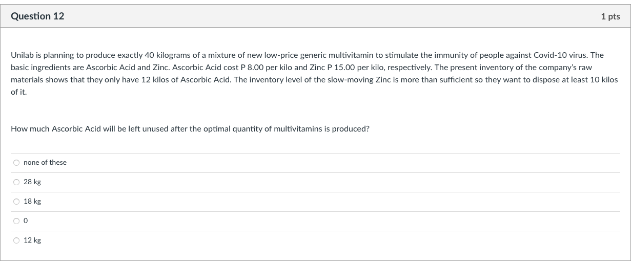632x263 pixels.
Task: Click the "18 kg" answer text
Action: [32, 202]
